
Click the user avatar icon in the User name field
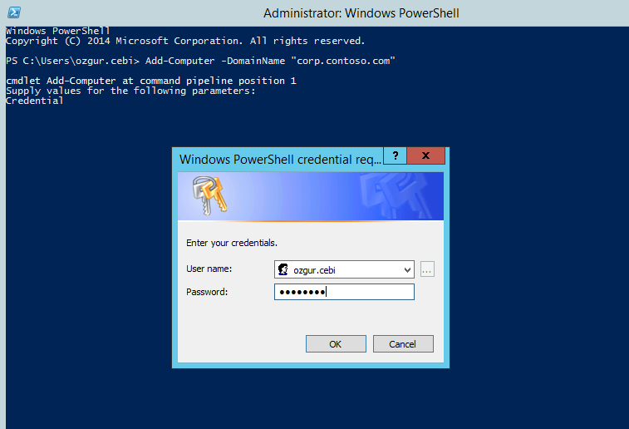[x=283, y=269]
